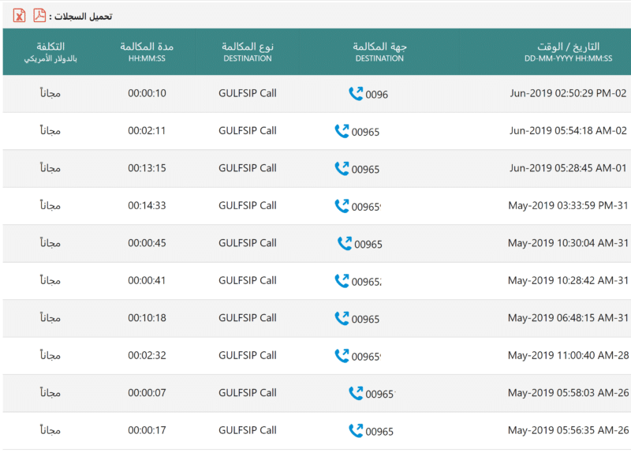Click call icon in 06:48:15 AM row

(x=342, y=318)
